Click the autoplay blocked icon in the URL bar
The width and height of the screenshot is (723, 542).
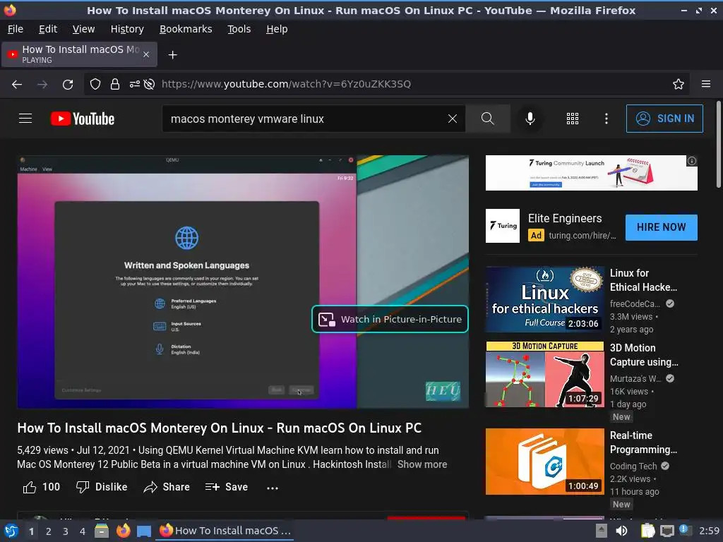149,84
